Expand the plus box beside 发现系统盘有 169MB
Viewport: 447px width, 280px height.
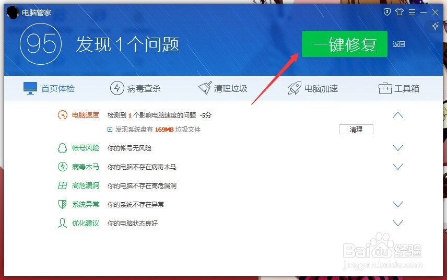point(110,130)
